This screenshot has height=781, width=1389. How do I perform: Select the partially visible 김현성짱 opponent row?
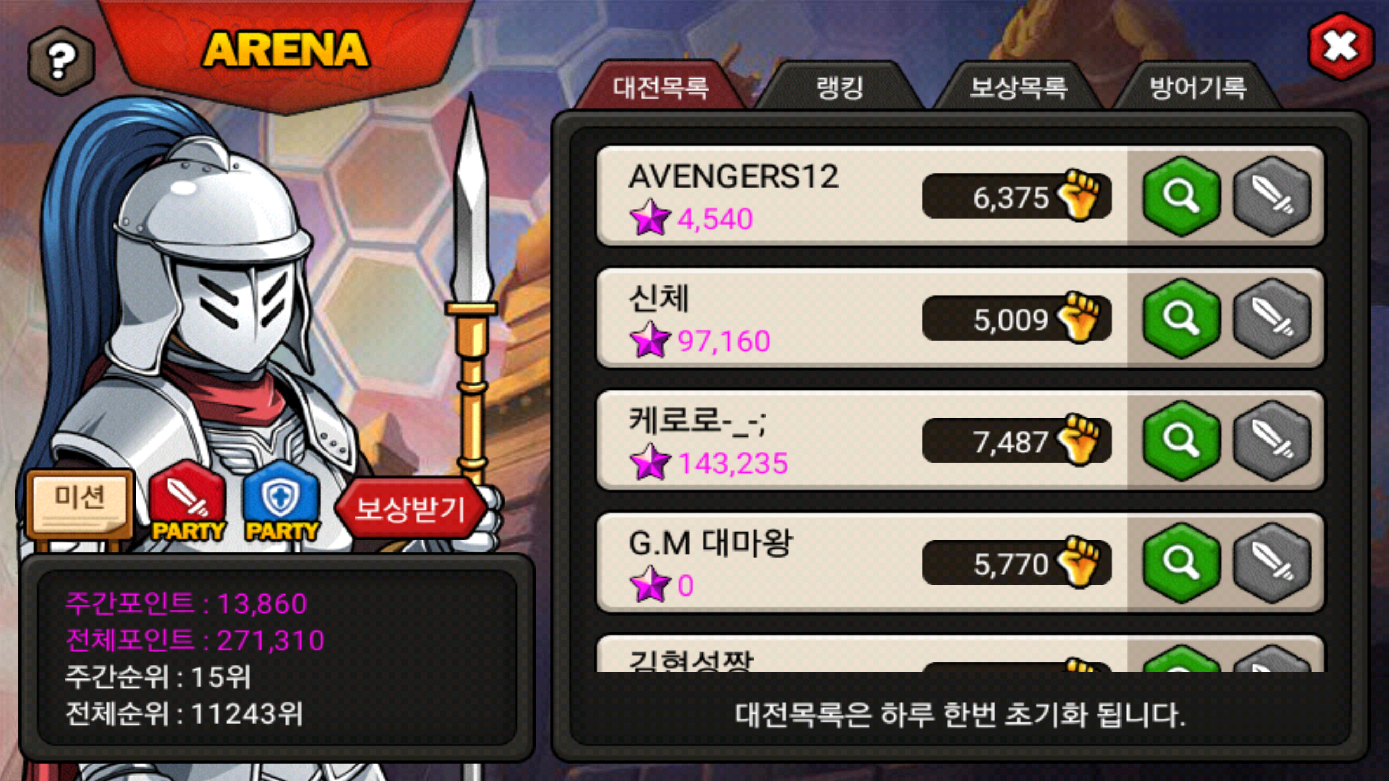(960, 654)
